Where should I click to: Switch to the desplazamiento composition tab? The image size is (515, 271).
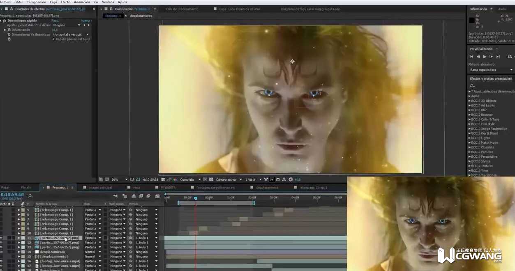pyautogui.click(x=141, y=16)
